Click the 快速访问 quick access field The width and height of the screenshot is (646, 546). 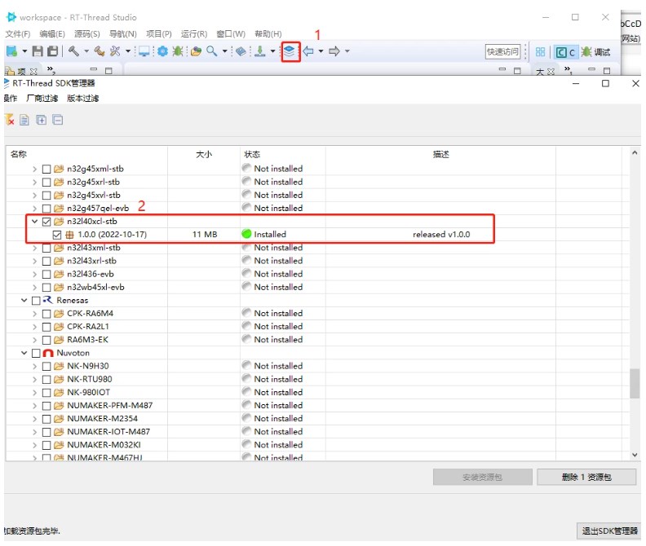coord(502,52)
